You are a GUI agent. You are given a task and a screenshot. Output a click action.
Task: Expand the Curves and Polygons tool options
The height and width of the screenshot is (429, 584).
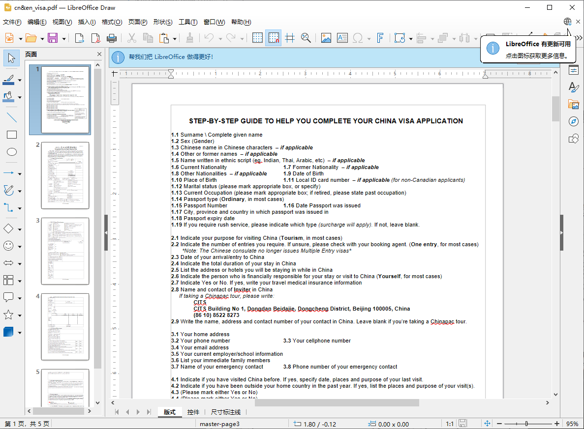tap(18, 190)
